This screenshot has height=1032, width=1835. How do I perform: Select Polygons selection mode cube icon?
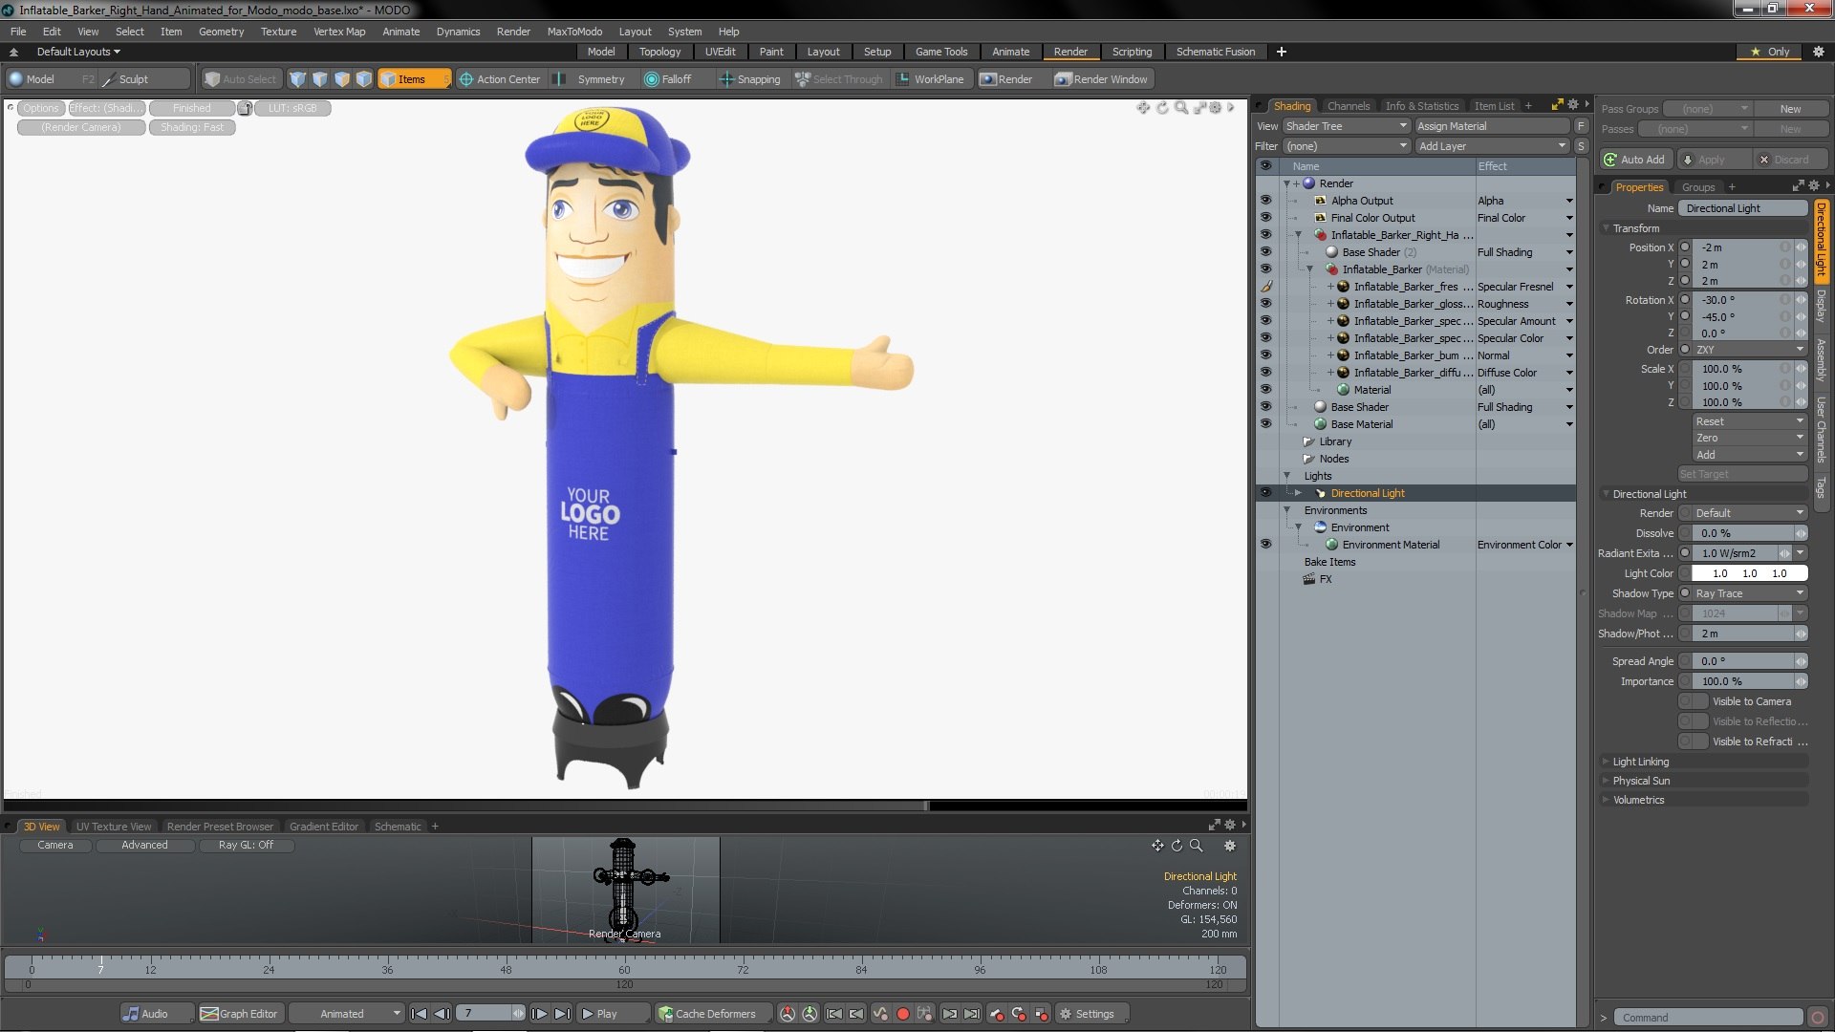point(342,79)
